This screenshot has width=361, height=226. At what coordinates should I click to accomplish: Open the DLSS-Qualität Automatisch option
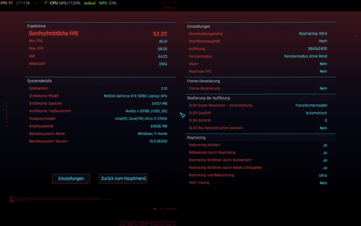click(316, 113)
